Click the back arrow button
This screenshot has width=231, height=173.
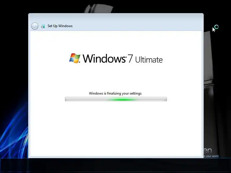[35, 26]
